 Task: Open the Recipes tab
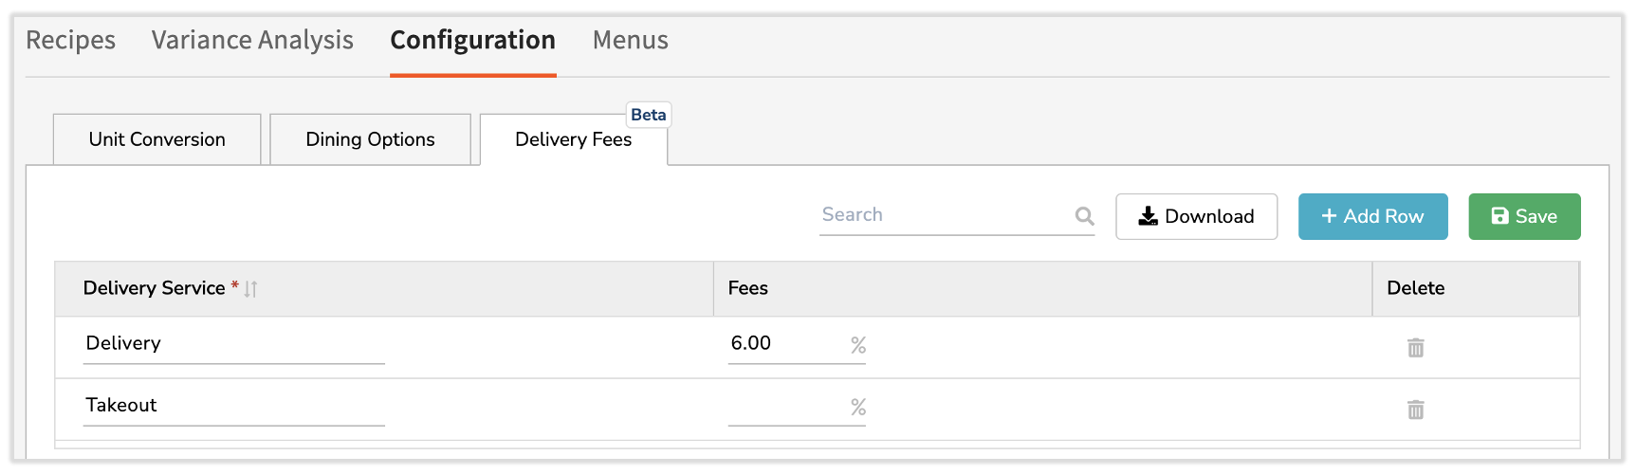point(70,40)
